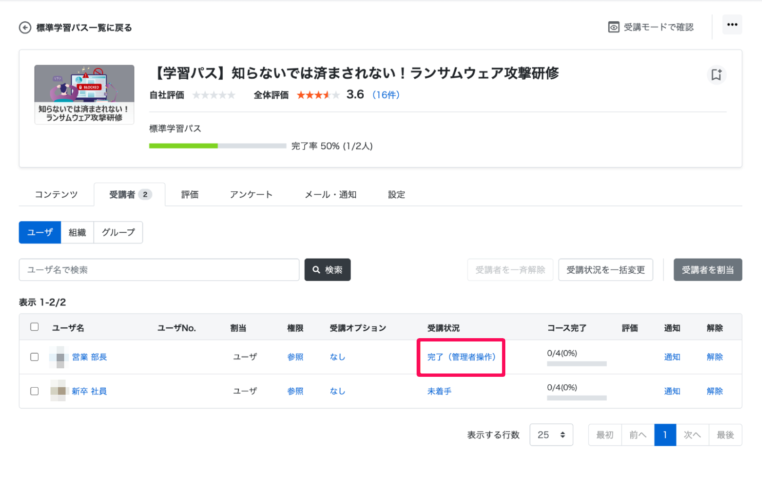
Task: Open the 表示する行数 25 dropdown
Action: point(551,435)
